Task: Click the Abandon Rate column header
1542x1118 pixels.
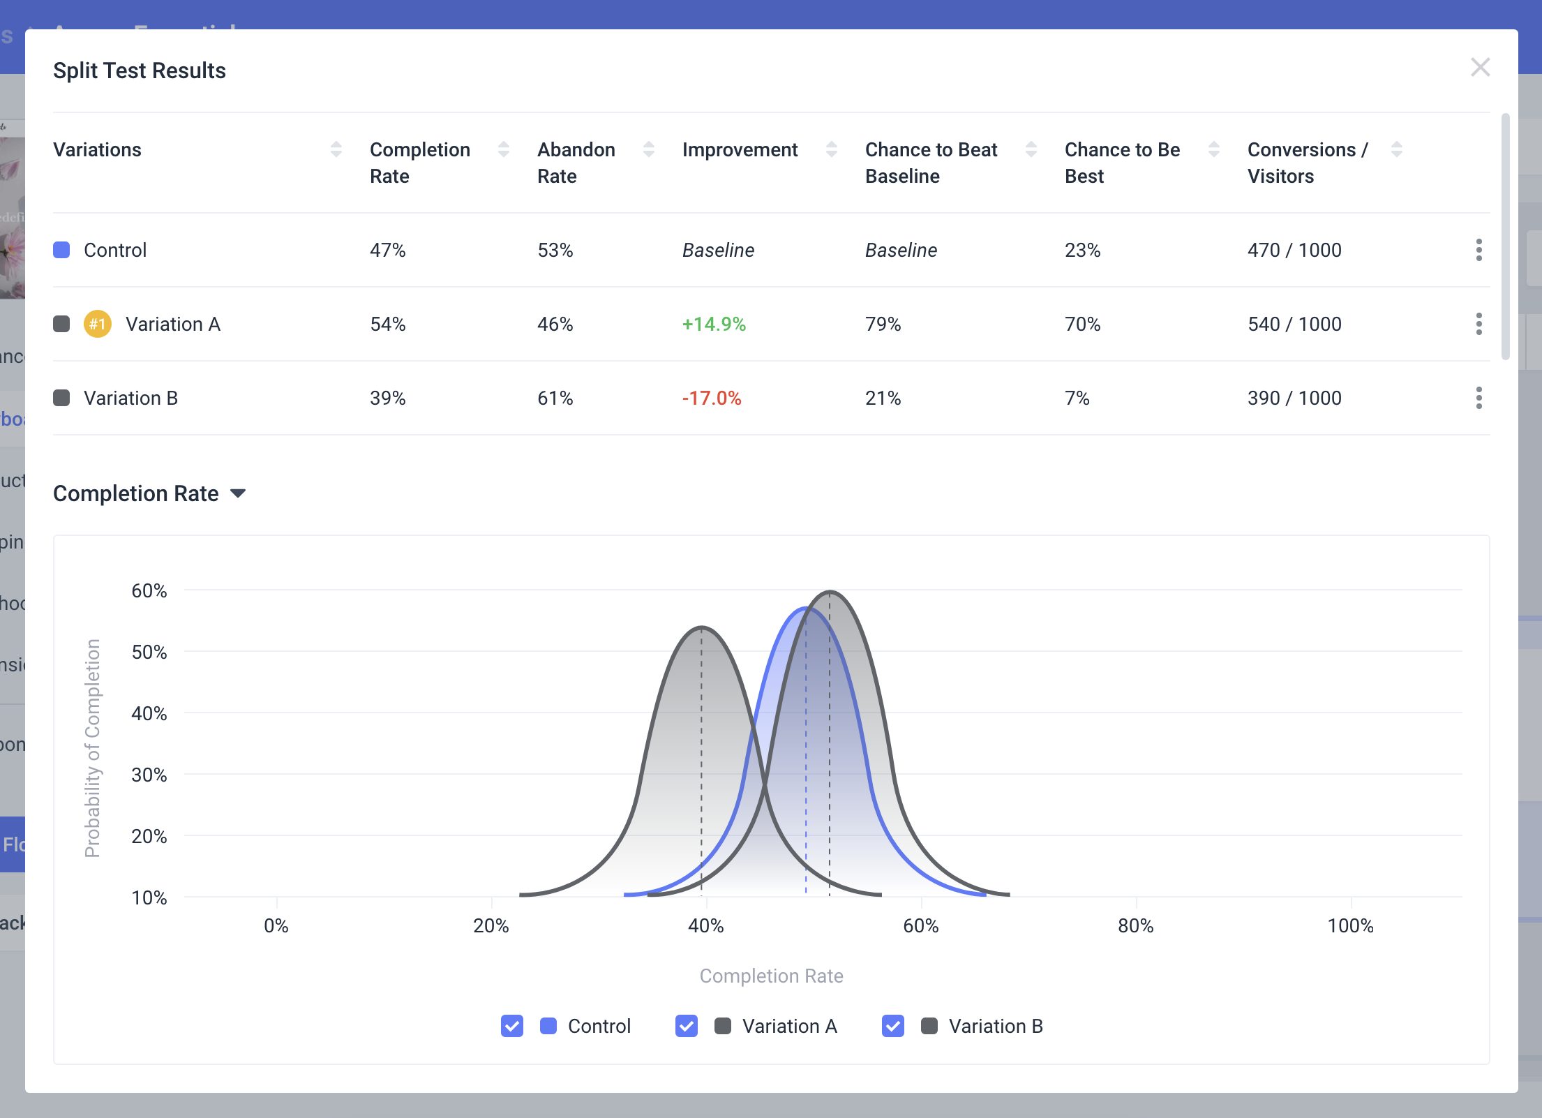Action: 576,163
